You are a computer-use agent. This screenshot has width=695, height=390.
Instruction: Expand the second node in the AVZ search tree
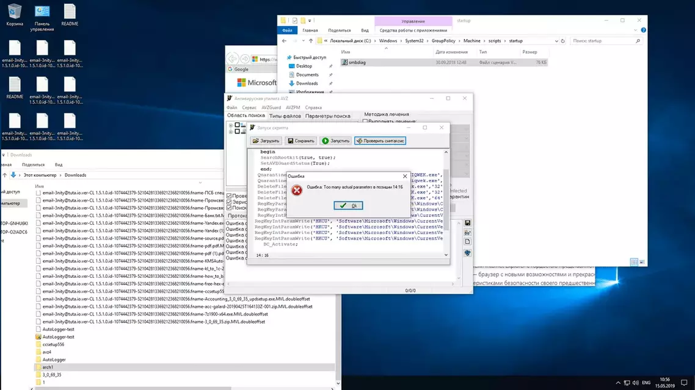click(231, 132)
